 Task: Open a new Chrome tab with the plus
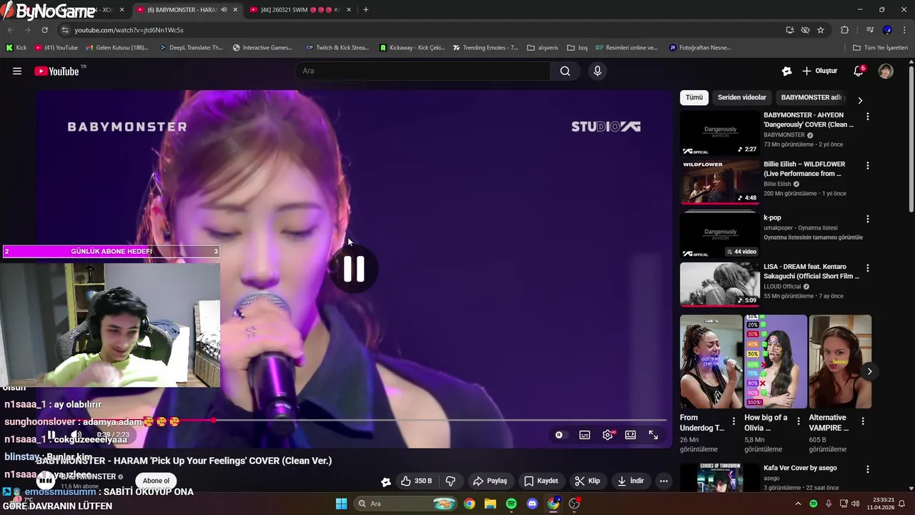tap(366, 10)
